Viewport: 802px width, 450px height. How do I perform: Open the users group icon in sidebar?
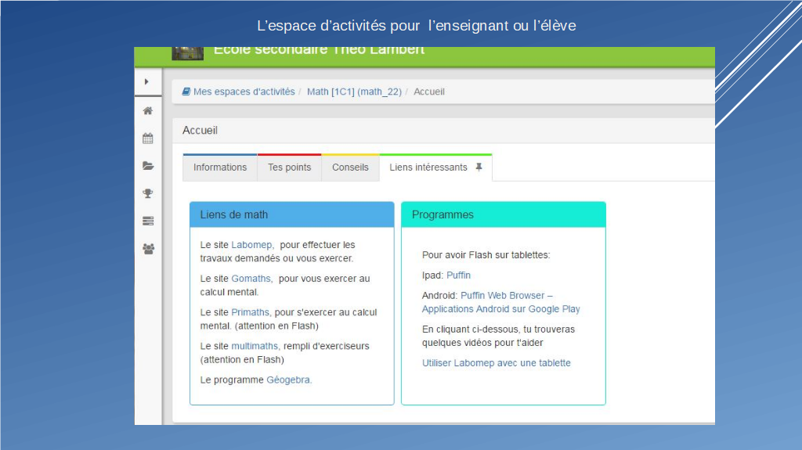[148, 249]
